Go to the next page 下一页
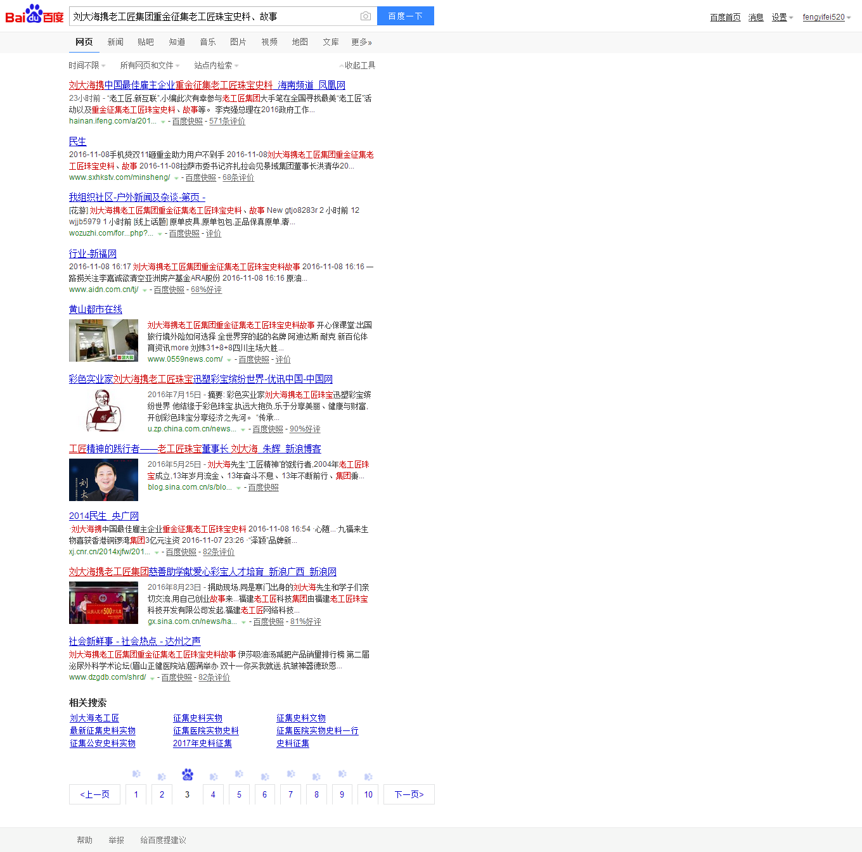This screenshot has height=852, width=862. [409, 794]
